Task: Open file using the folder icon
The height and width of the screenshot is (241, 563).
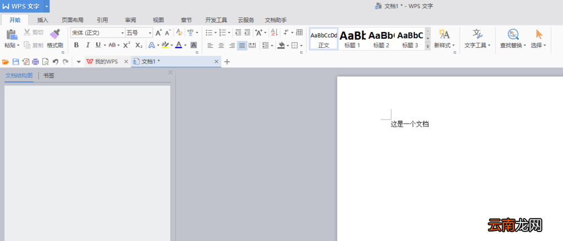Action: pos(6,62)
